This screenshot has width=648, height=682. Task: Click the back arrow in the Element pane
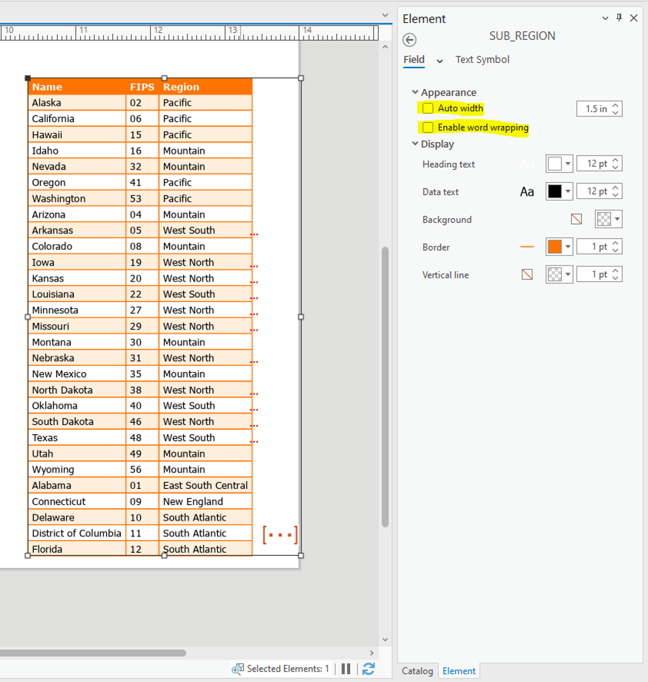[x=409, y=39]
